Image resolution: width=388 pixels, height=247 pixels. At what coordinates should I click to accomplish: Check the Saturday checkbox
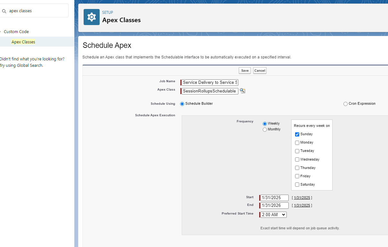pyautogui.click(x=297, y=185)
